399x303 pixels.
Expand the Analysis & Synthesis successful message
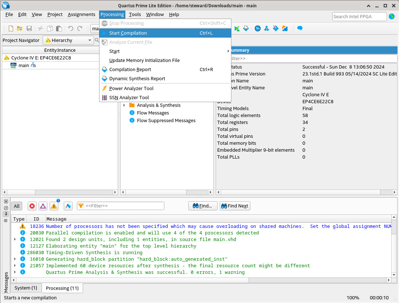(15, 272)
